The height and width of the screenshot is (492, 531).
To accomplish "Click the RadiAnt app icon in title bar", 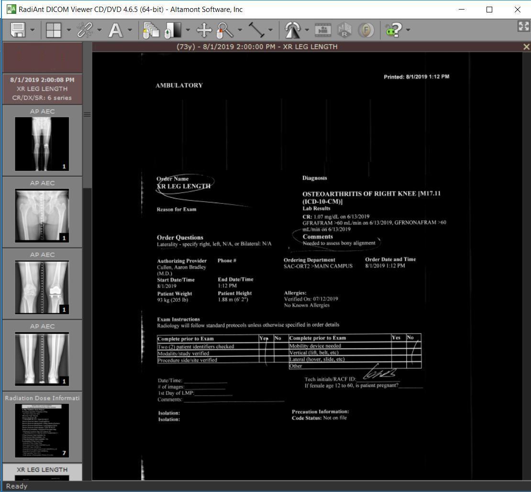I will (x=11, y=9).
